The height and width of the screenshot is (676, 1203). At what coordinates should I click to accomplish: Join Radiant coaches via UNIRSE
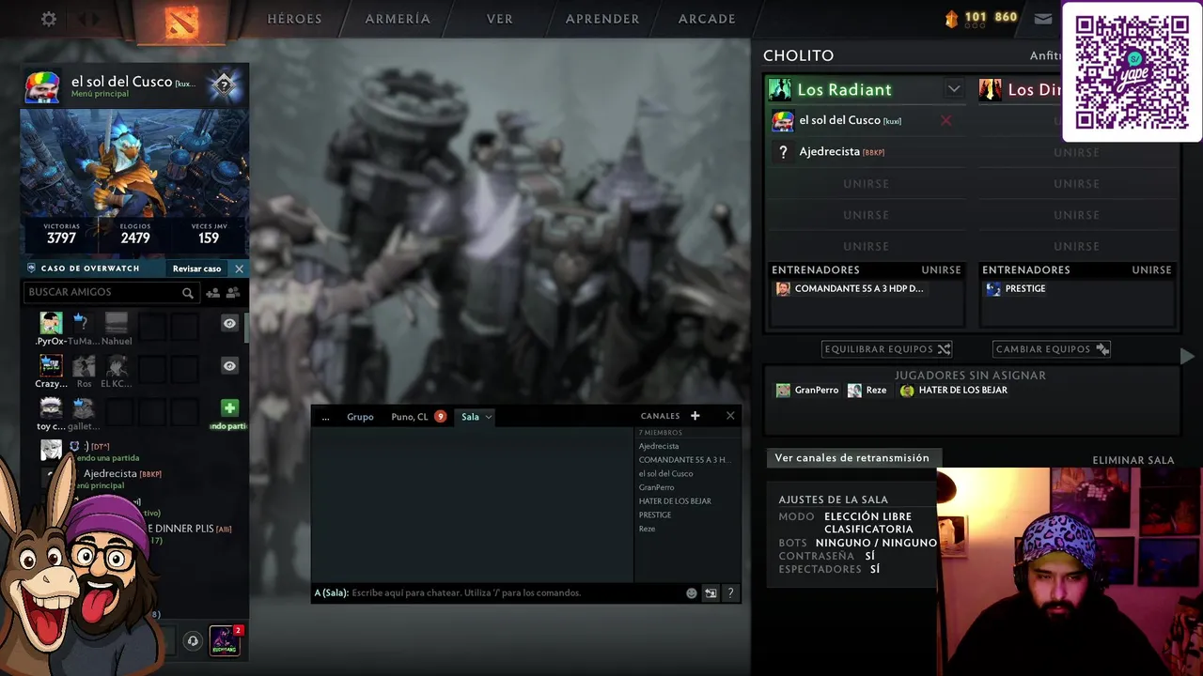[941, 270]
